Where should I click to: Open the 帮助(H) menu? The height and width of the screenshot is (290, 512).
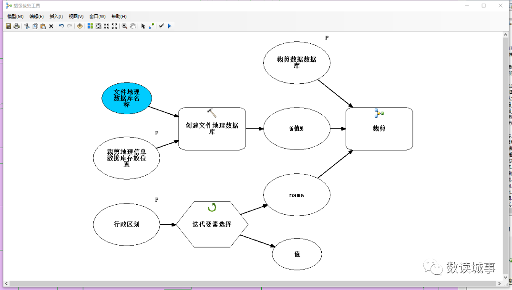119,16
